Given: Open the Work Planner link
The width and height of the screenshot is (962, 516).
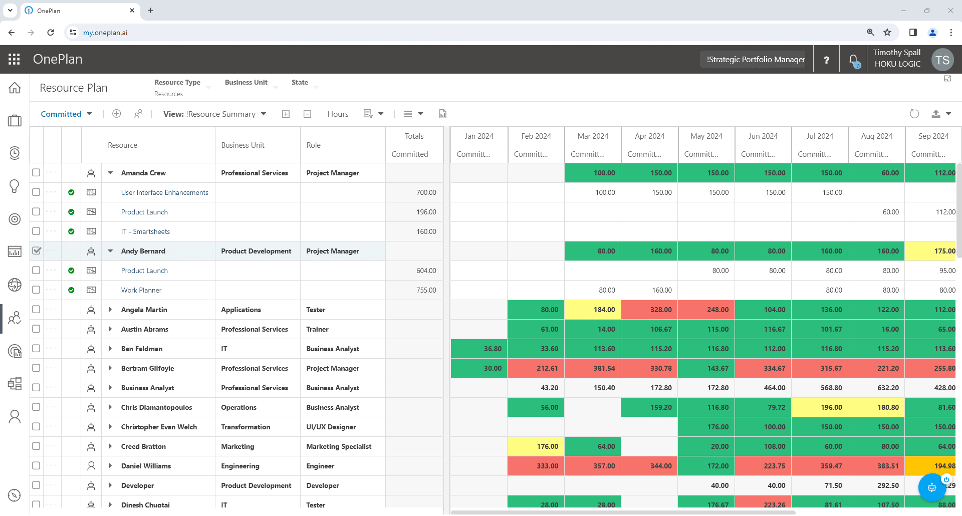Looking at the screenshot, I should pos(141,290).
